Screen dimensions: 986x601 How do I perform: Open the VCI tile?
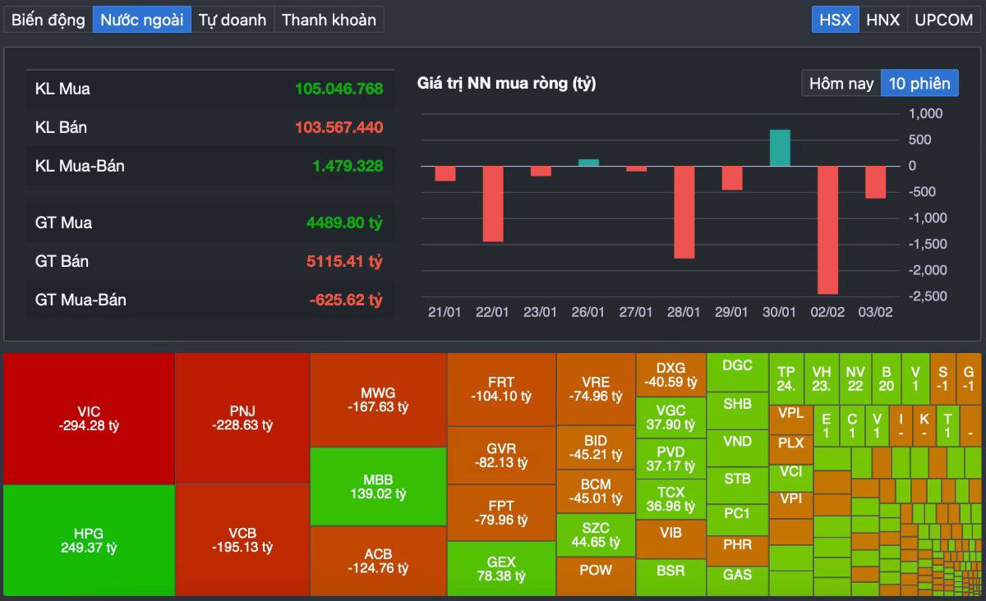(791, 476)
